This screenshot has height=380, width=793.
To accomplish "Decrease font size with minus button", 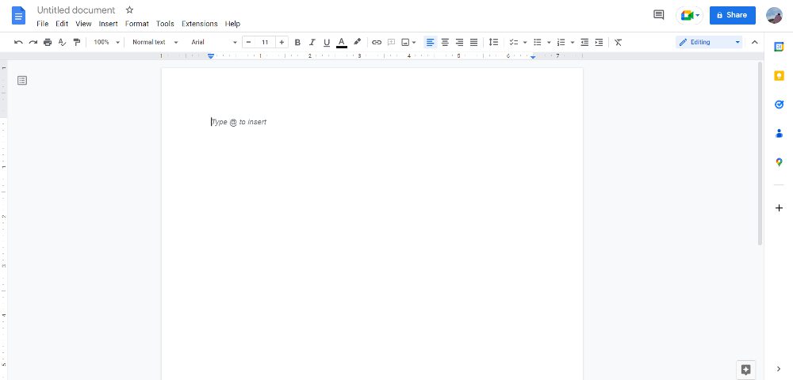I will (x=248, y=43).
